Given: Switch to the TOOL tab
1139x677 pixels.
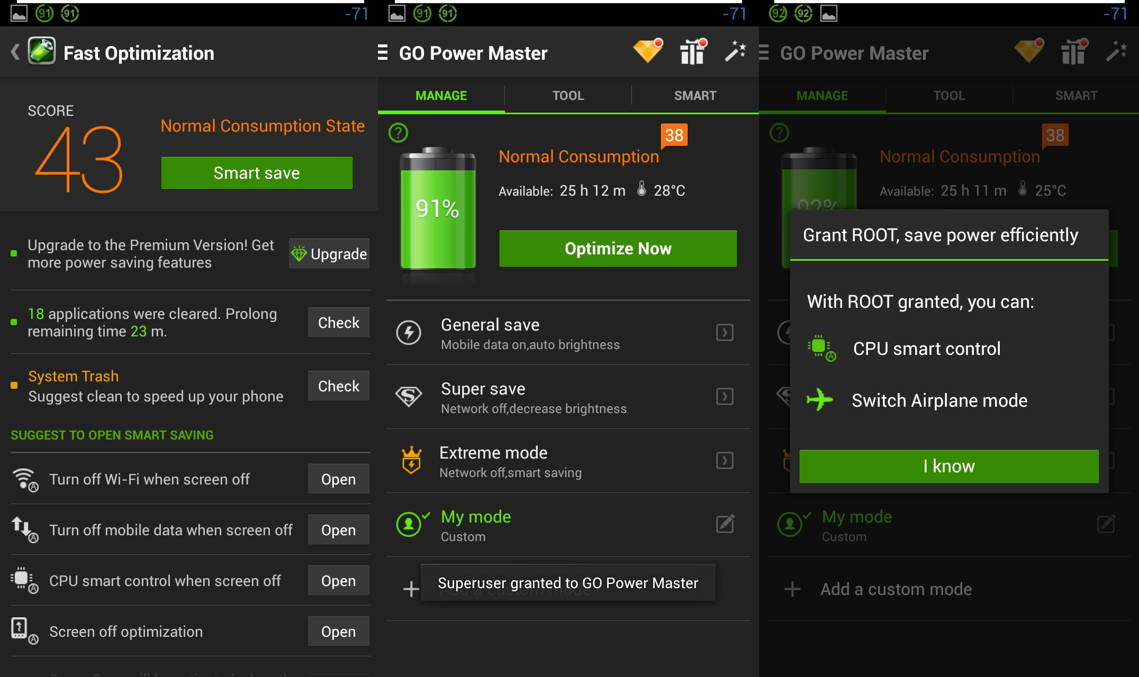Looking at the screenshot, I should [x=568, y=96].
